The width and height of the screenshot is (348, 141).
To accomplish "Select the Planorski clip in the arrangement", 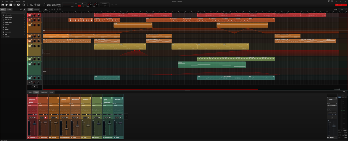I will coord(212,65).
